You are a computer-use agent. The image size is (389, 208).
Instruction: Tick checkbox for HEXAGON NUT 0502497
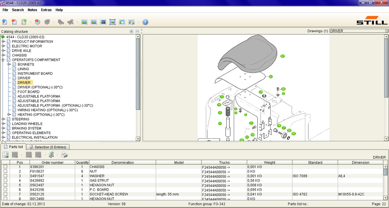coord(5,185)
